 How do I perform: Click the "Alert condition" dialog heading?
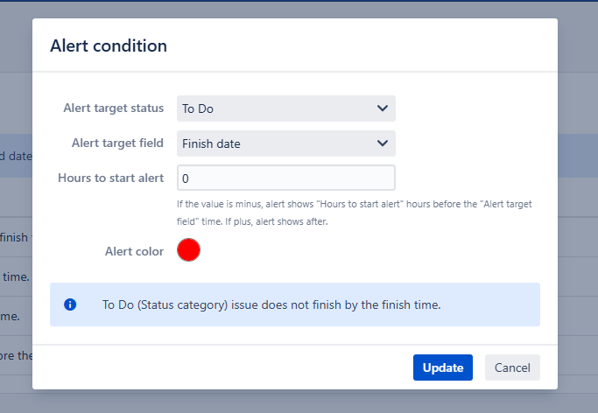point(109,45)
